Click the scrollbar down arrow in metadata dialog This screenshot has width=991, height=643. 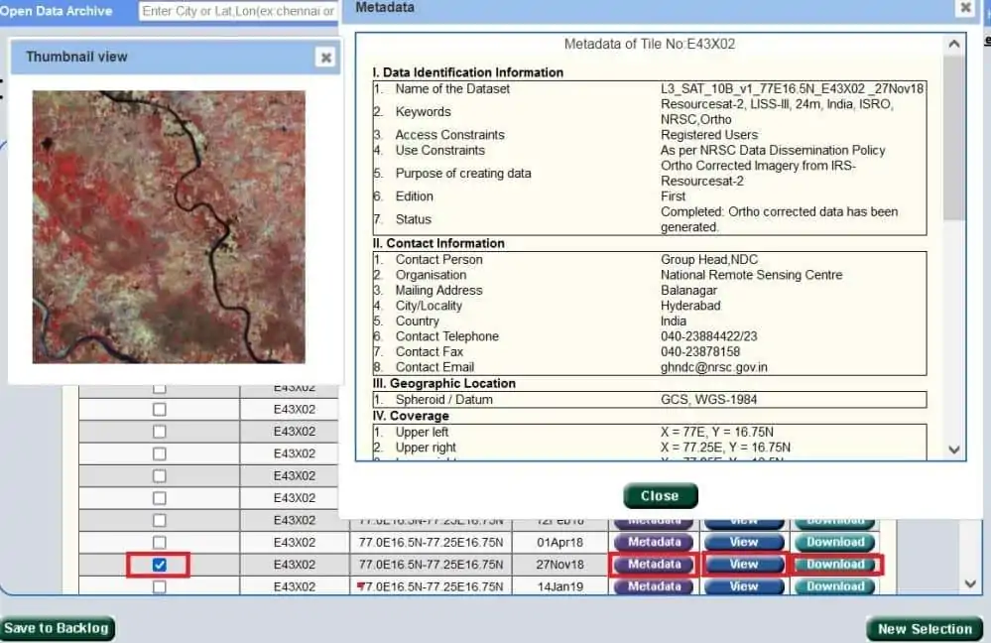tap(953, 449)
